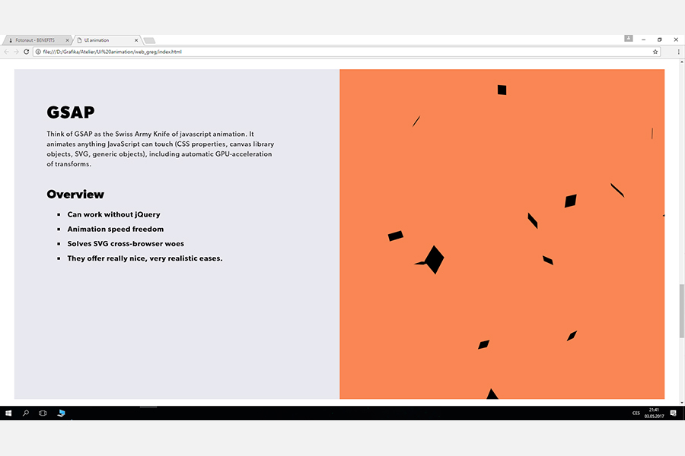The width and height of the screenshot is (685, 456).
Task: Open the Action Center notifications icon
Action: pyautogui.click(x=673, y=413)
